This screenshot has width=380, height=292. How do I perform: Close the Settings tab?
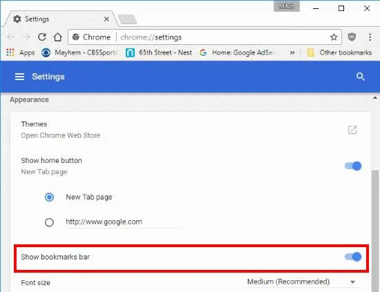tap(106, 19)
